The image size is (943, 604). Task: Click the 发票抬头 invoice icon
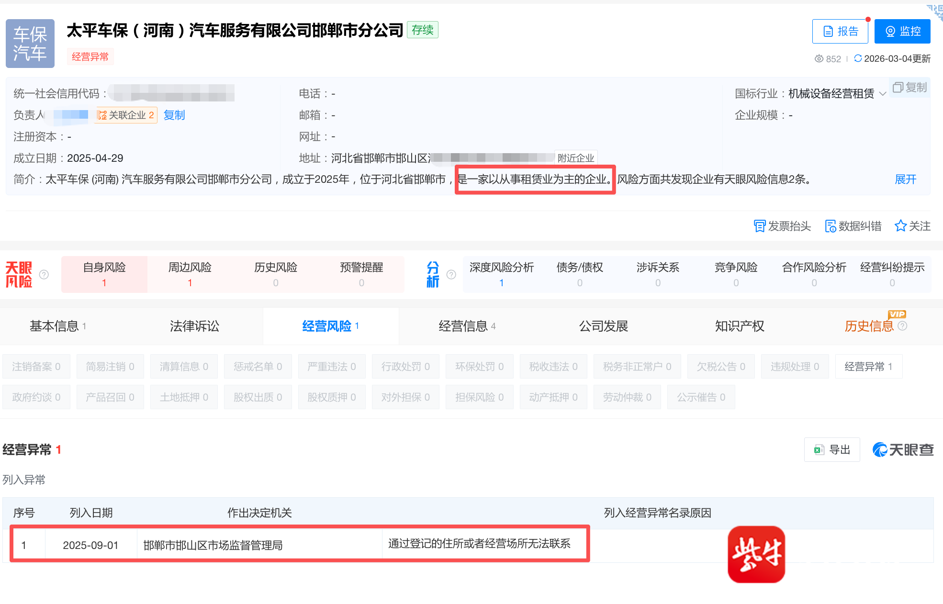click(759, 226)
